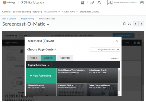Open the admin settings gear icon
The height and width of the screenshot is (102, 146).
142,3
